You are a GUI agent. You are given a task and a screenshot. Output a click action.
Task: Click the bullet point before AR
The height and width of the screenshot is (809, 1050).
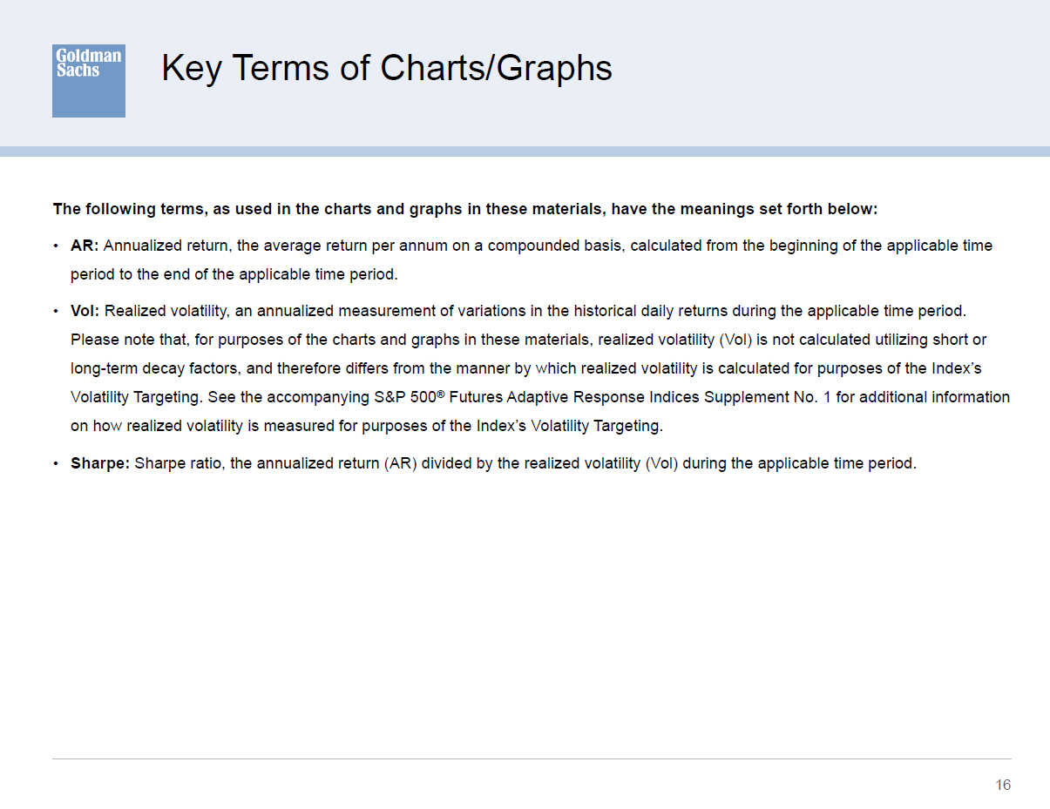click(x=57, y=246)
